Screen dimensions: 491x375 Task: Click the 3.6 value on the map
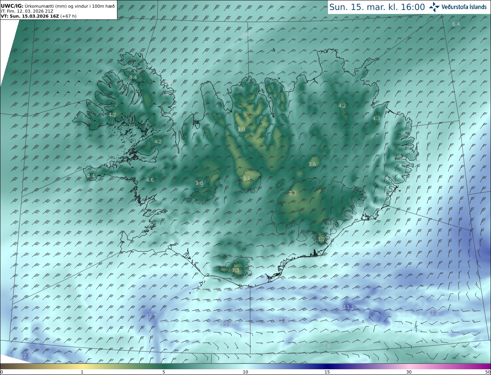(x=312, y=164)
